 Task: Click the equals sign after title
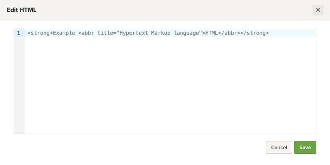(115, 33)
